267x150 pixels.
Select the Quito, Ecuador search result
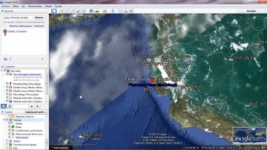coord(18,31)
